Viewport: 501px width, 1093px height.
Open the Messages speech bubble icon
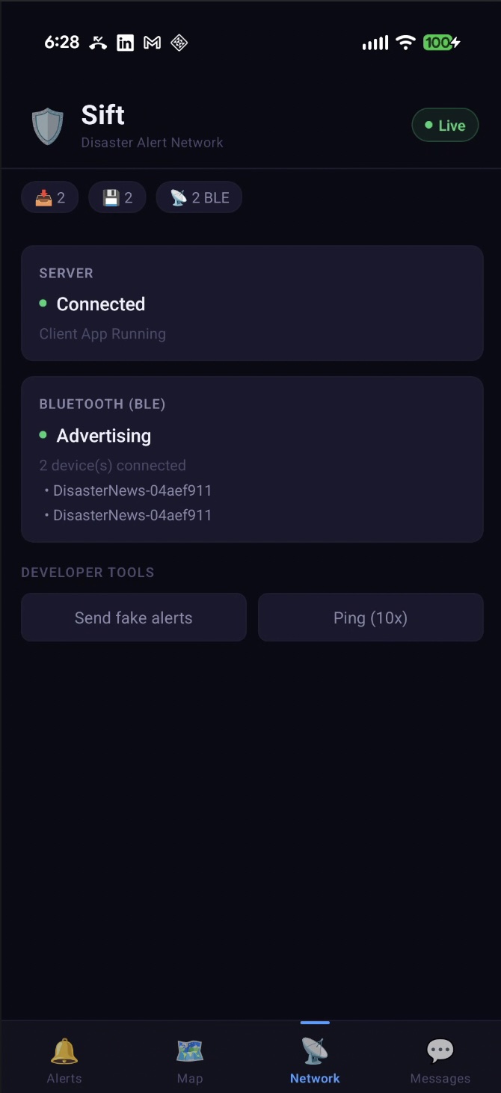440,1050
